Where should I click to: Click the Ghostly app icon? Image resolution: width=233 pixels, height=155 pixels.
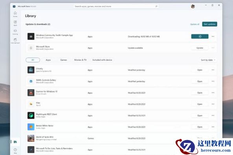click(x=31, y=70)
